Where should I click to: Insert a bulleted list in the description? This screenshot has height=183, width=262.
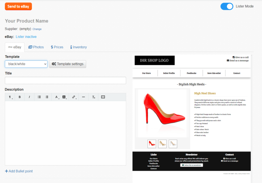(x=39, y=97)
